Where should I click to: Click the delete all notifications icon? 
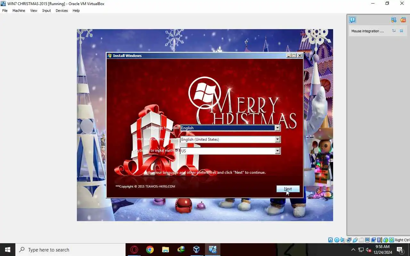(x=403, y=20)
